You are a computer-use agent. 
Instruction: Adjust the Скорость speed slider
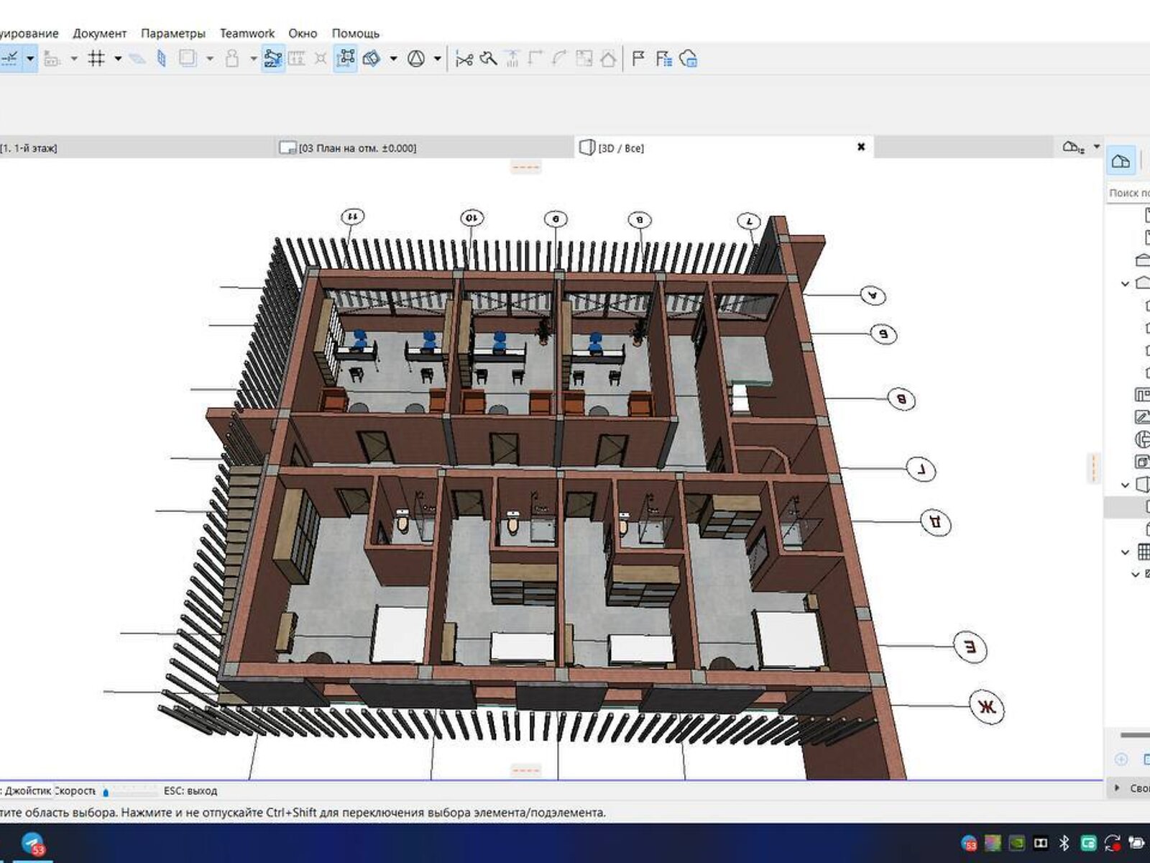(x=106, y=792)
